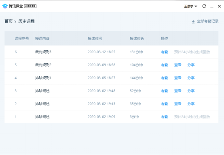Select the 裁判规则2 course name

43,65
